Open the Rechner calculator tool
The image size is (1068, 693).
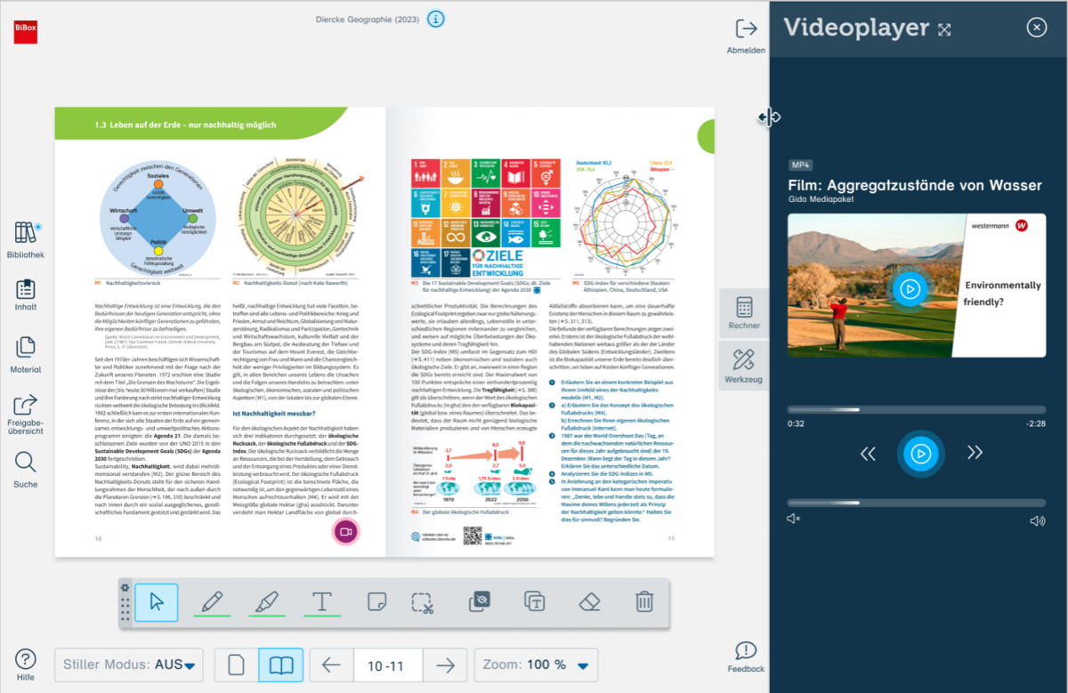click(x=744, y=312)
